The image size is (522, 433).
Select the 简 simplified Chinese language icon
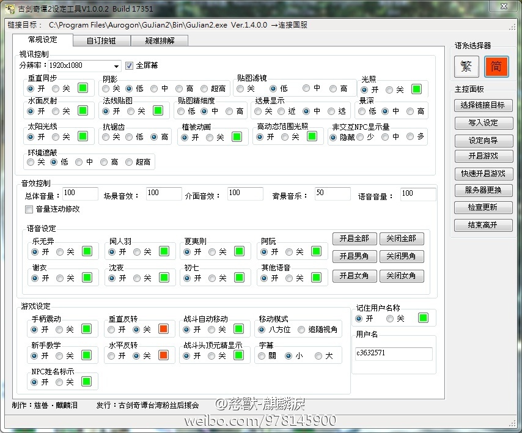click(496, 66)
